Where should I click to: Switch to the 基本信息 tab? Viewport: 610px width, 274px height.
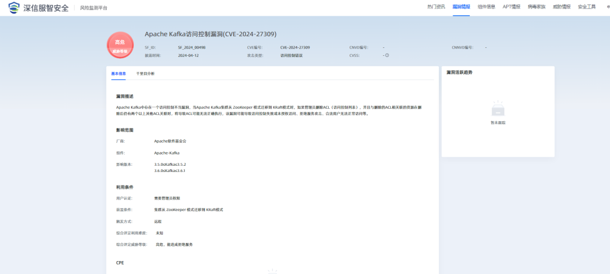[119, 73]
